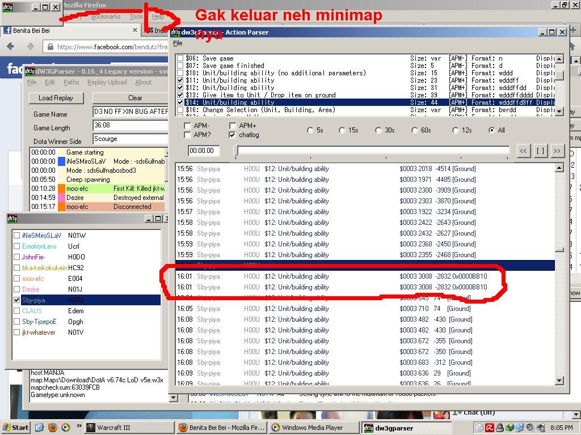Viewport: 581px width, 435px height.
Task: Click the [ ] bracket button
Action: coord(541,151)
